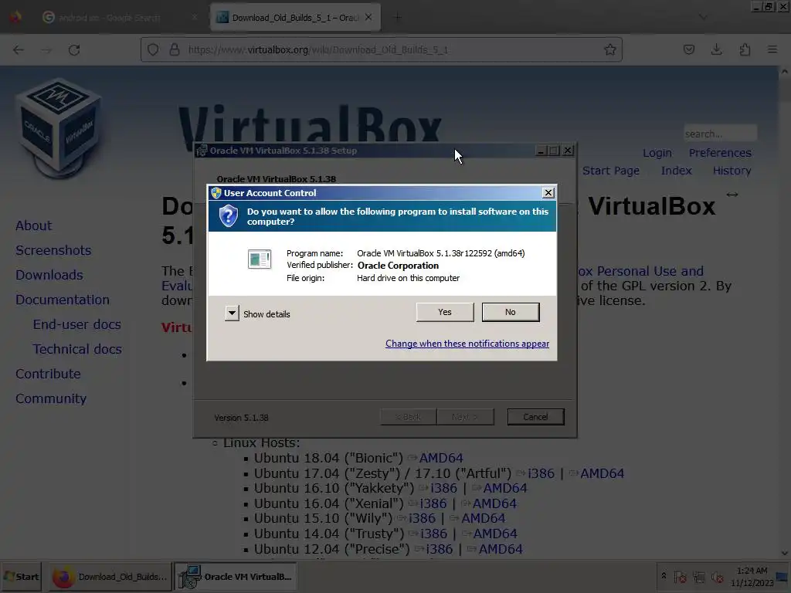Click the Firefox forward arrow
Screen dimensions: 791x593
point(46,50)
